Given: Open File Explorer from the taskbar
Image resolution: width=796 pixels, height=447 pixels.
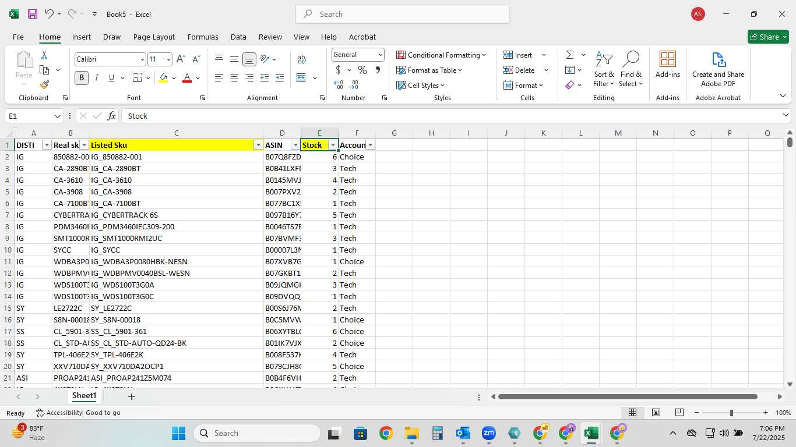Looking at the screenshot, I should coord(412,433).
